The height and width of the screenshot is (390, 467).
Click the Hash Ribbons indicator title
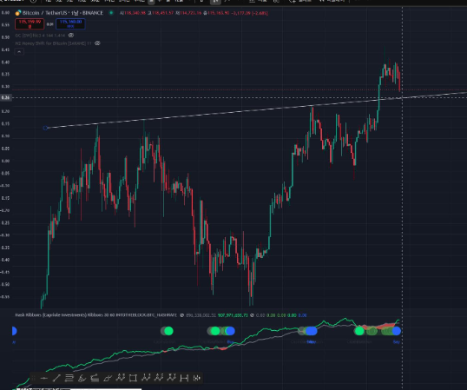click(95, 315)
